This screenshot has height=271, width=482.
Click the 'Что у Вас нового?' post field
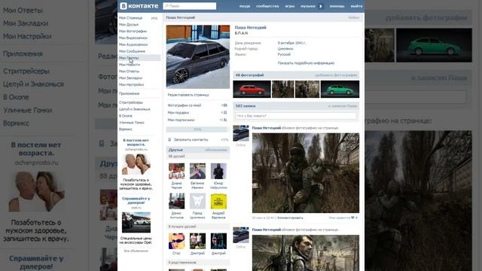tap(296, 116)
